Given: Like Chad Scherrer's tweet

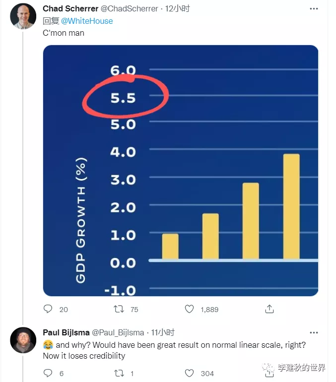Looking at the screenshot, I should [189, 309].
